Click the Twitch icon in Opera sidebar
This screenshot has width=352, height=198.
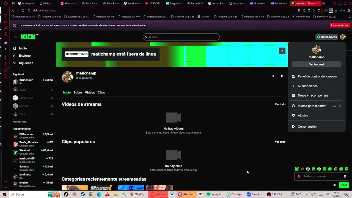[x=5, y=43]
